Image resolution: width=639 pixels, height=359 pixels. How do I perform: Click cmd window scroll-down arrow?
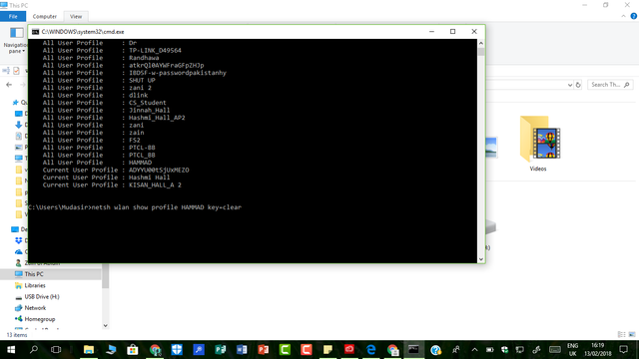pos(481,259)
